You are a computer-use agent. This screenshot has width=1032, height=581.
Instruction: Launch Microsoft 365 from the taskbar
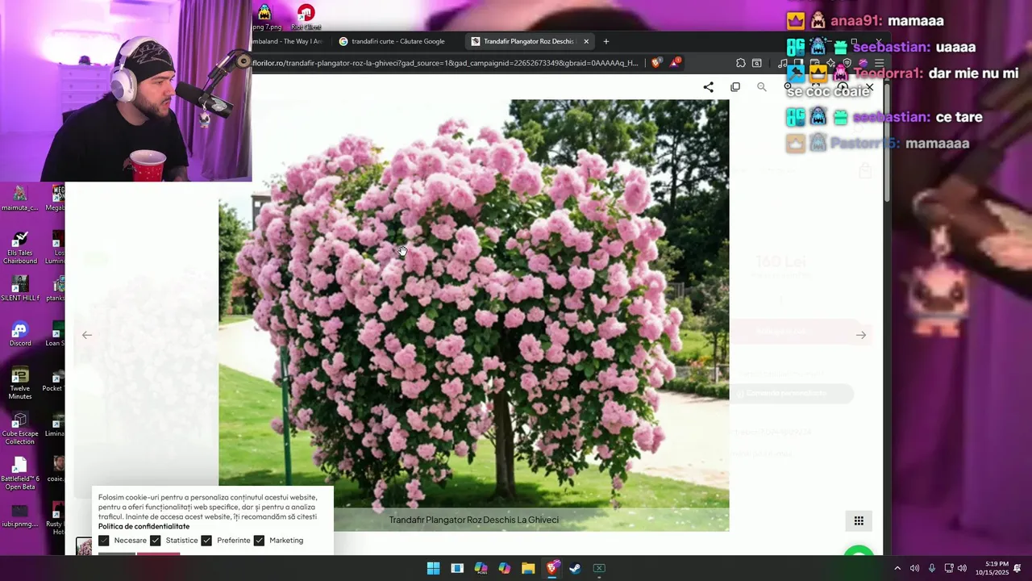point(481,568)
